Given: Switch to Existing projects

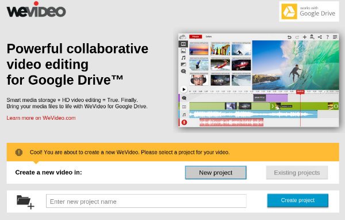Looking at the screenshot, I should tap(297, 173).
